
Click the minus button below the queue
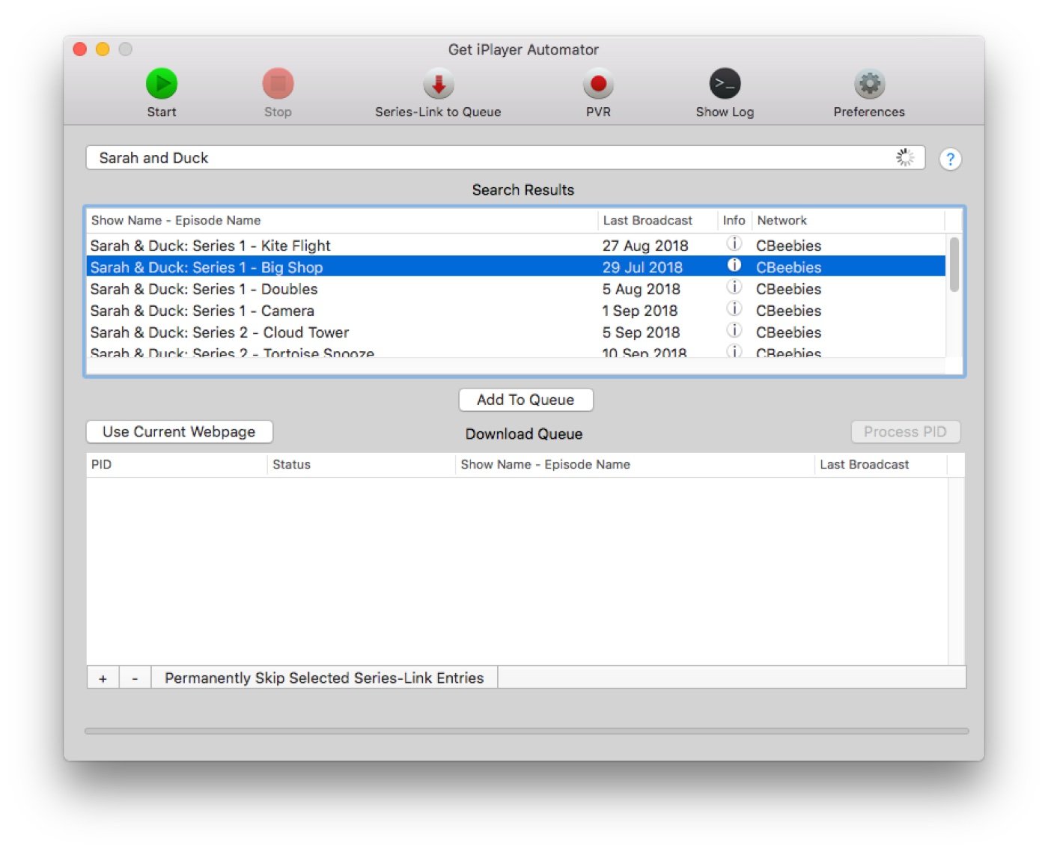point(135,678)
